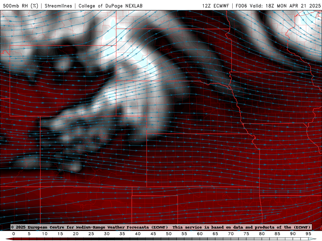322x241 pixels.
Task: Click the "10" color scale label
Action: tap(45, 234)
